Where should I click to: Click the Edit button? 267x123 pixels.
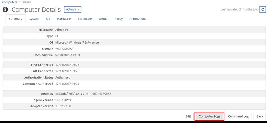pos(188,116)
